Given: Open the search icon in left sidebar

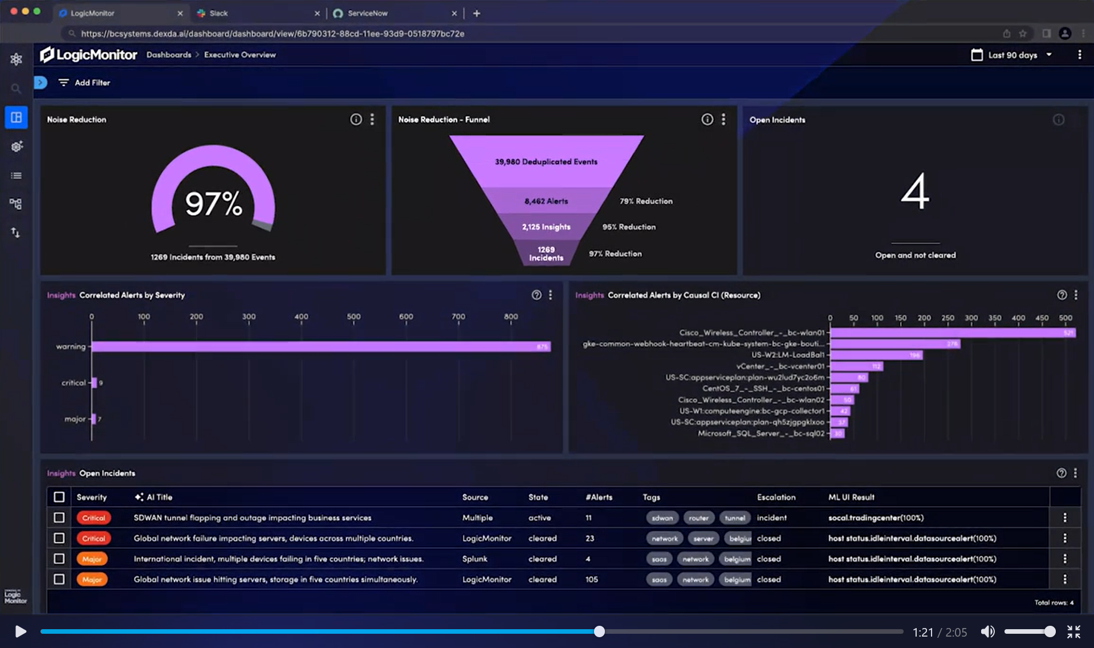Looking at the screenshot, I should 16,88.
